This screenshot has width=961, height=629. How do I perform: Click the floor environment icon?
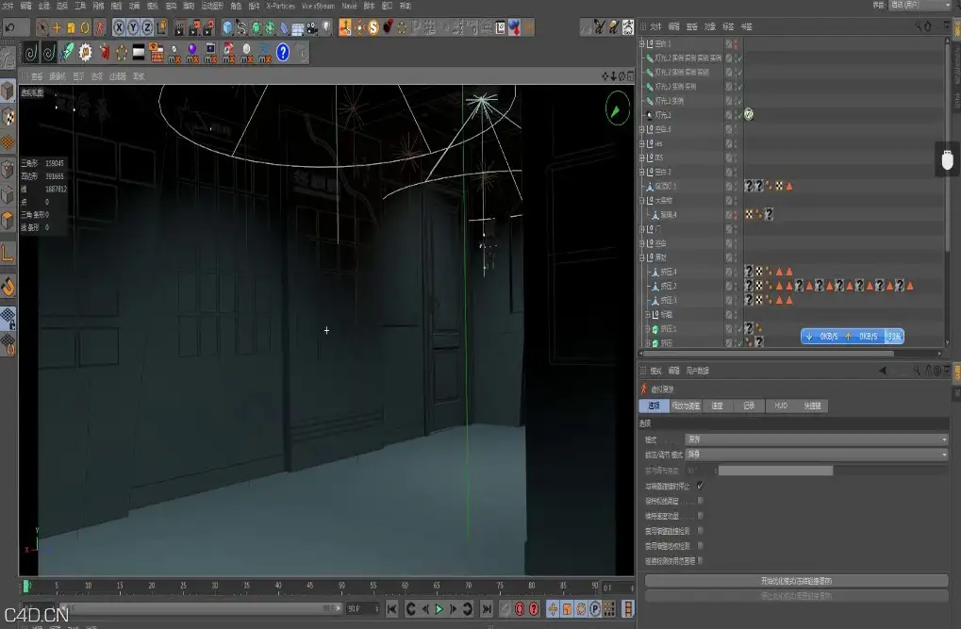(x=298, y=27)
